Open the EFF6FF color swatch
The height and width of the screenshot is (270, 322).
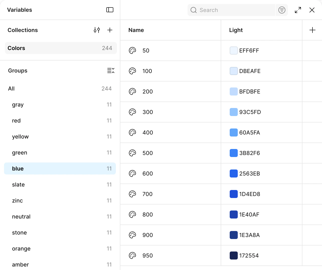click(234, 50)
